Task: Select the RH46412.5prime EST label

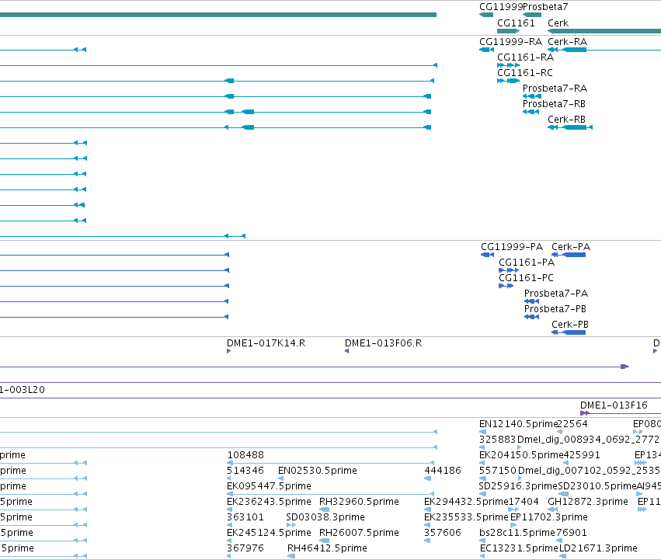Action: [x=327, y=548]
